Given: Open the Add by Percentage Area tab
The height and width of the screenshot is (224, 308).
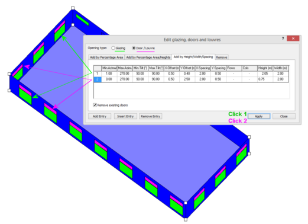Looking at the screenshot, I should point(106,57).
